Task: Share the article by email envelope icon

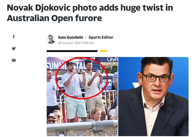Action: (14, 60)
